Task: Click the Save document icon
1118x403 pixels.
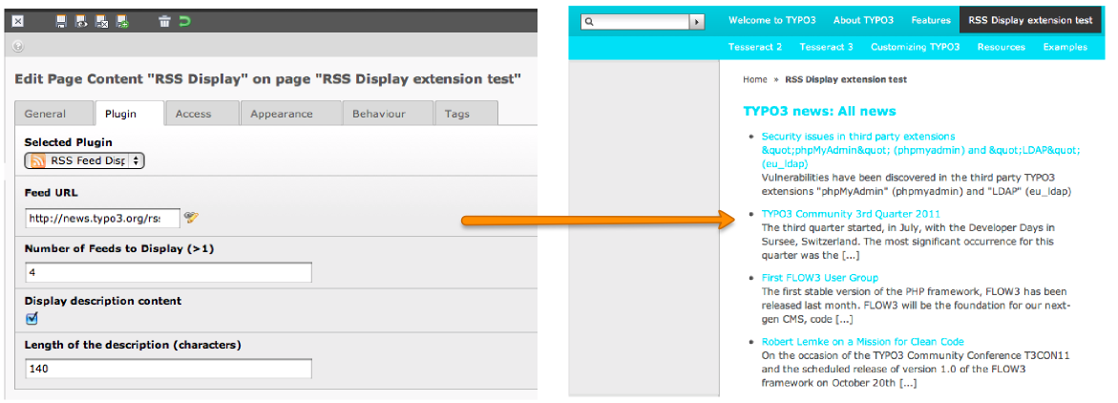Action: click(61, 21)
